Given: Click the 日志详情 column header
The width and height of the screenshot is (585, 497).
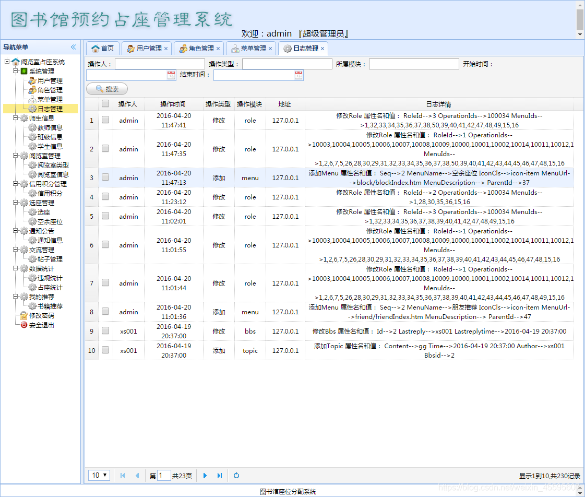Looking at the screenshot, I should (x=439, y=104).
